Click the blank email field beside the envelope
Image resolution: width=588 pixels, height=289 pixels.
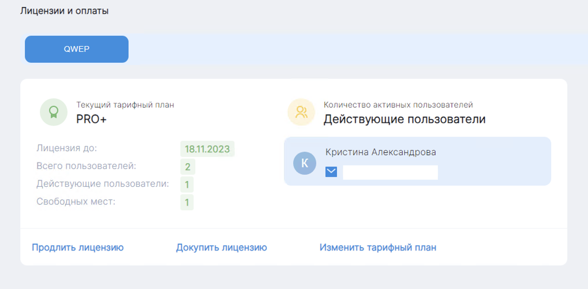pyautogui.click(x=390, y=172)
